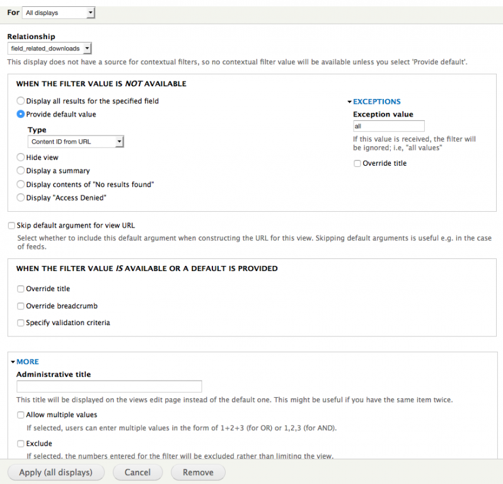Choose 'Display a summary' radio option
The width and height of the screenshot is (503, 484).
pos(21,171)
